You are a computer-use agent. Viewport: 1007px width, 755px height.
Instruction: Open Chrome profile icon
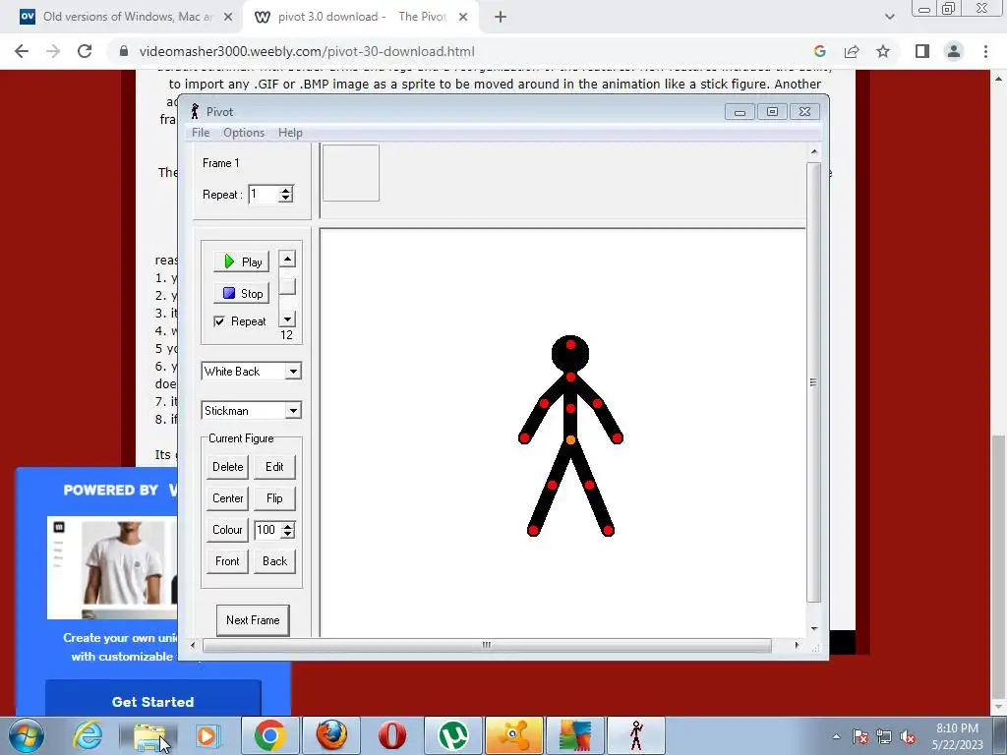pos(954,51)
